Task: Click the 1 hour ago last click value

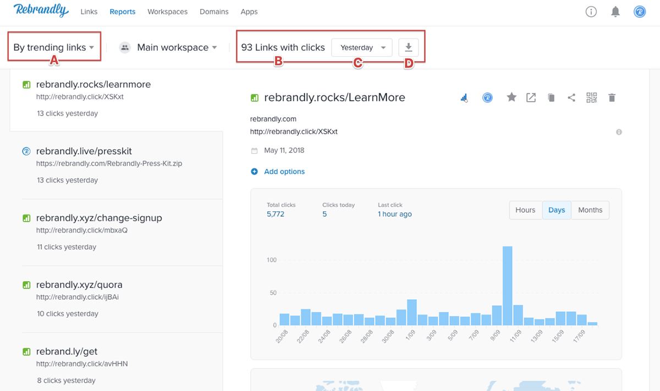Action: pos(395,214)
